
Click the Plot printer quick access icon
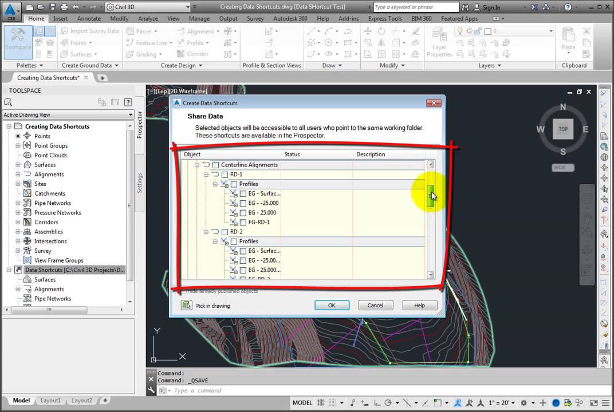tap(64, 7)
